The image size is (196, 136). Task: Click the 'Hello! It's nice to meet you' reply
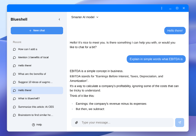(x=123, y=45)
